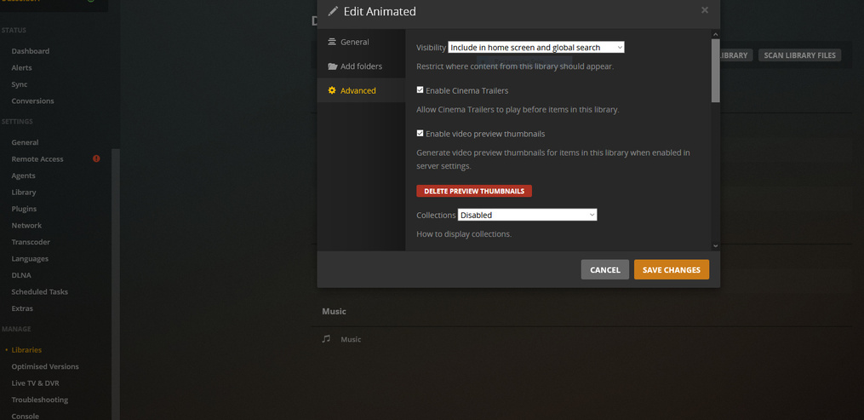Click the music note icon beside Music
The width and height of the screenshot is (864, 420).
326,338
